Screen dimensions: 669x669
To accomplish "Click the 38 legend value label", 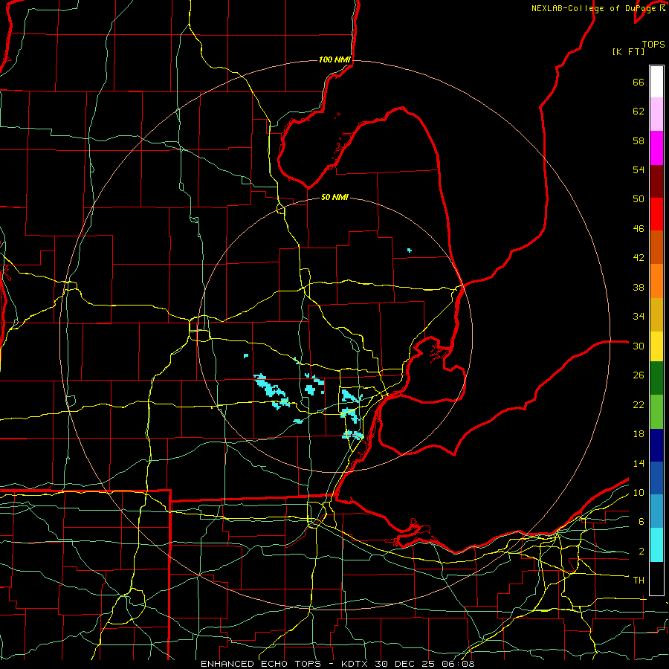I will click(x=639, y=288).
